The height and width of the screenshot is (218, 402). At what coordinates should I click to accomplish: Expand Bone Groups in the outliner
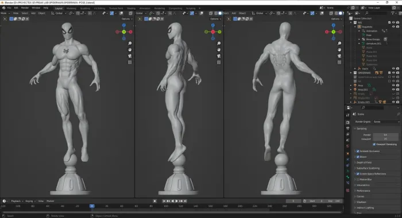359,39
